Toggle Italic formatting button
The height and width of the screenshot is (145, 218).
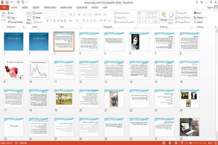pos(51,21)
